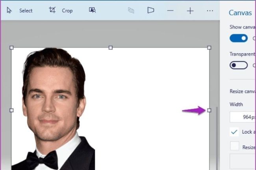Viewport: 256px width, 170px height.
Task: Activate the Magic select tool icon
Action: pyautogui.click(x=92, y=11)
